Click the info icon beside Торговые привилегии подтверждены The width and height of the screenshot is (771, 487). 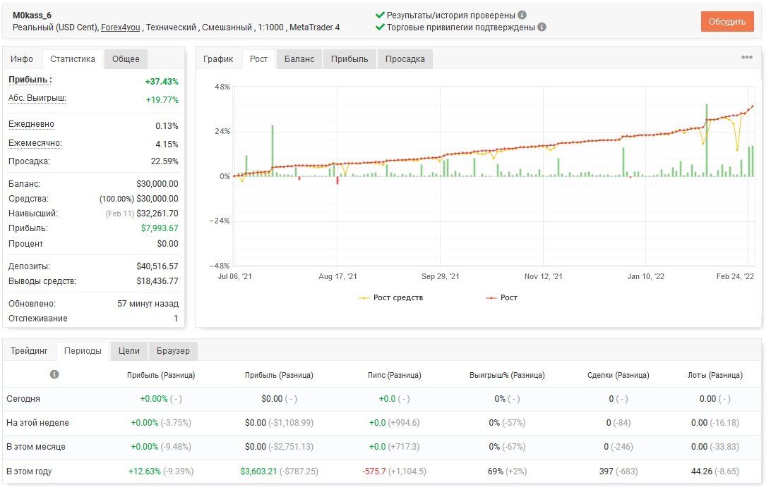click(x=542, y=27)
